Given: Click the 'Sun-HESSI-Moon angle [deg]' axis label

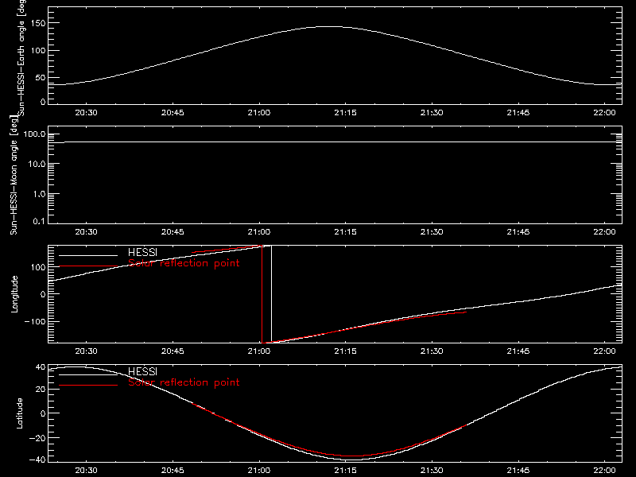Looking at the screenshot, I should [x=14, y=175].
